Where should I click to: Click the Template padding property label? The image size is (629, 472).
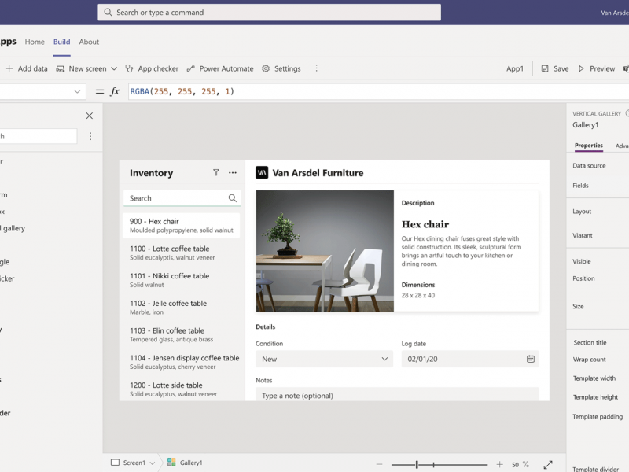598,417
